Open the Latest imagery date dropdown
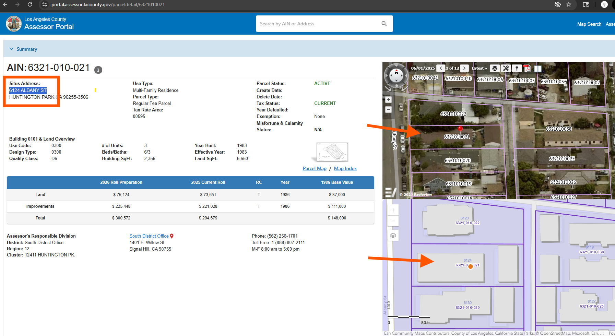This screenshot has height=336, width=615. click(x=479, y=68)
